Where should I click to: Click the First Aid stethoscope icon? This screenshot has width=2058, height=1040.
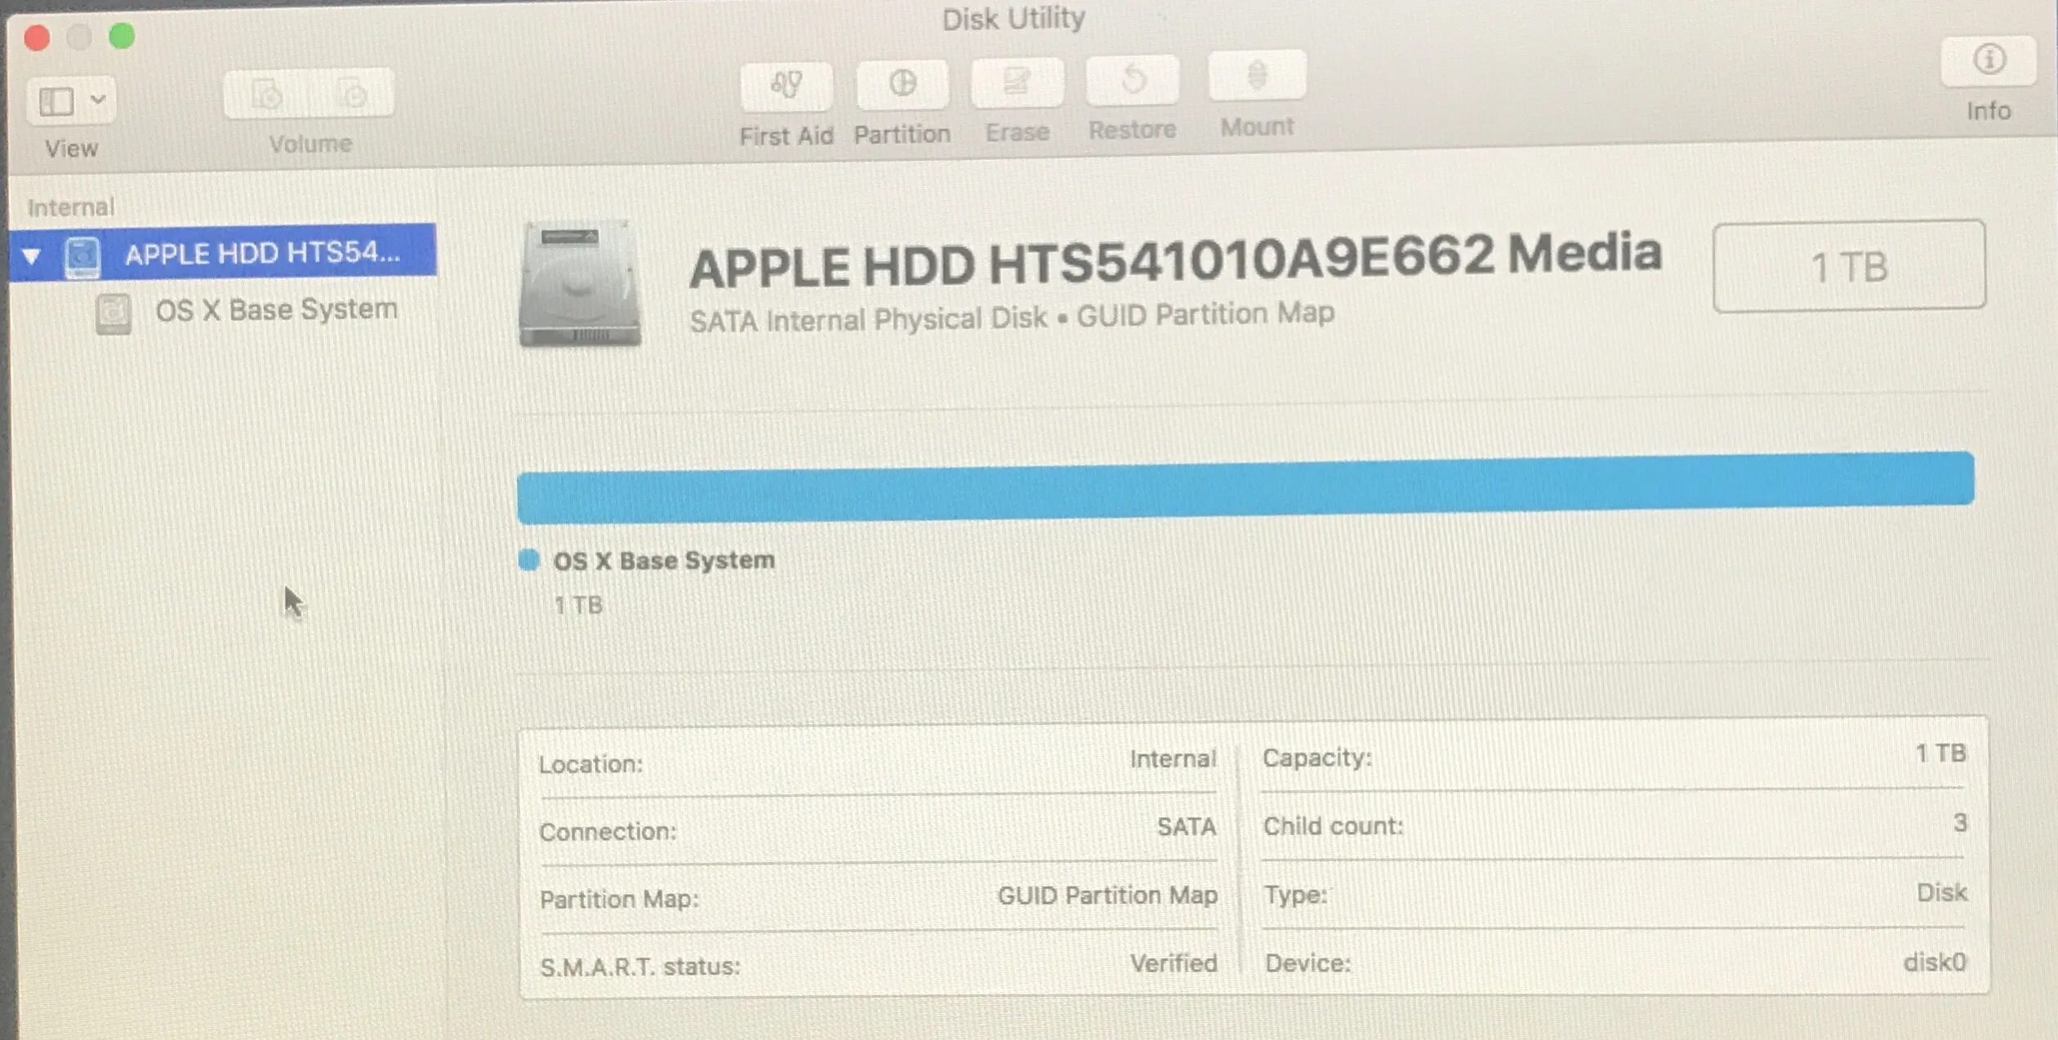(786, 86)
